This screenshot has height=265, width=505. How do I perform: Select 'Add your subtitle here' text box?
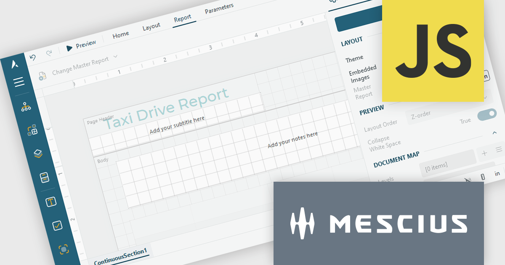click(177, 125)
